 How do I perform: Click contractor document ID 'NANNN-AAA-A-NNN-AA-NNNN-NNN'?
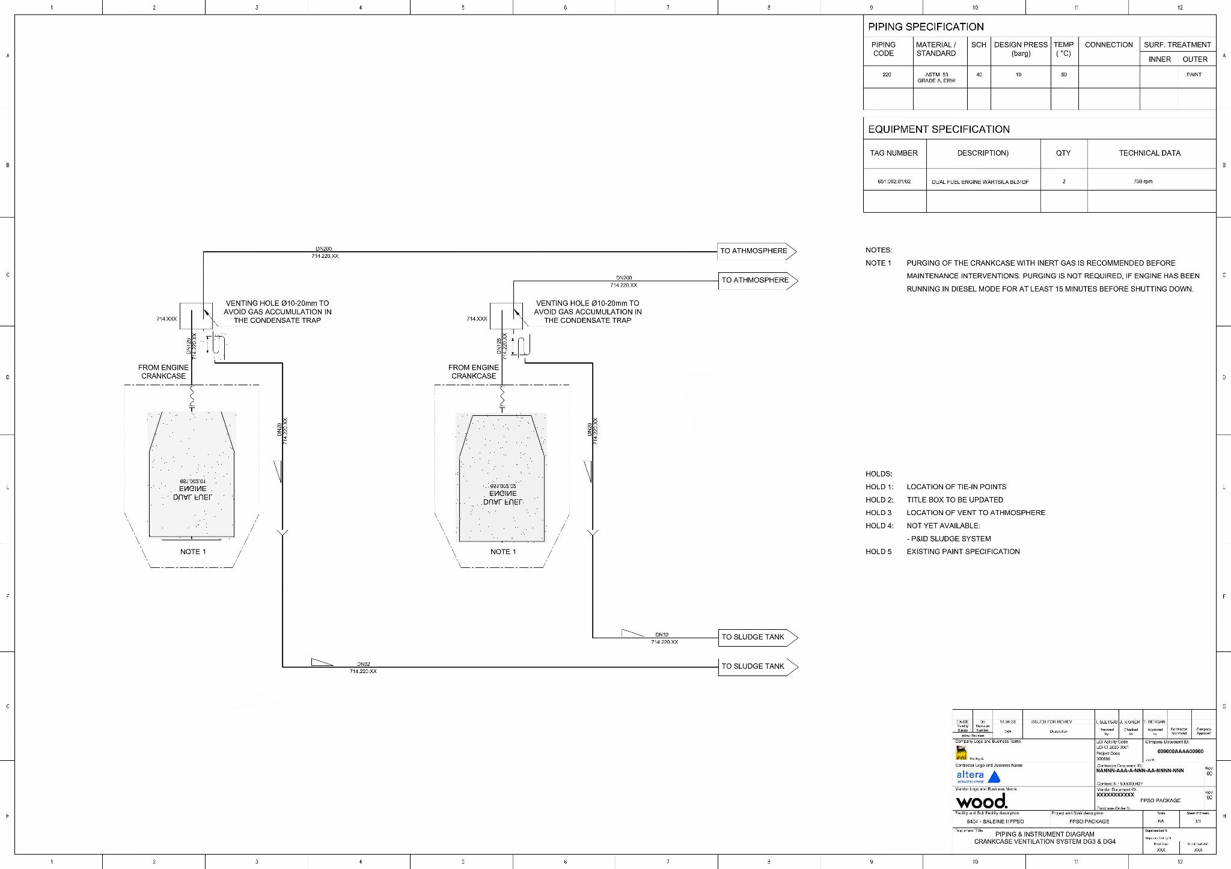(1140, 770)
